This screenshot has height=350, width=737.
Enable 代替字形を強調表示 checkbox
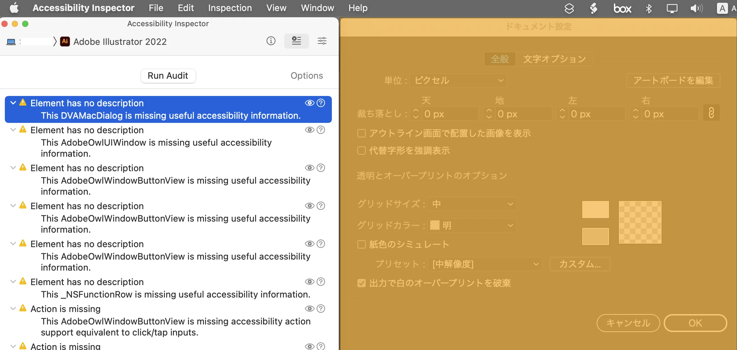coord(362,150)
